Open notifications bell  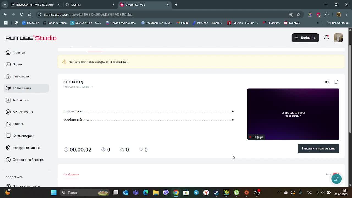pyautogui.click(x=326, y=38)
